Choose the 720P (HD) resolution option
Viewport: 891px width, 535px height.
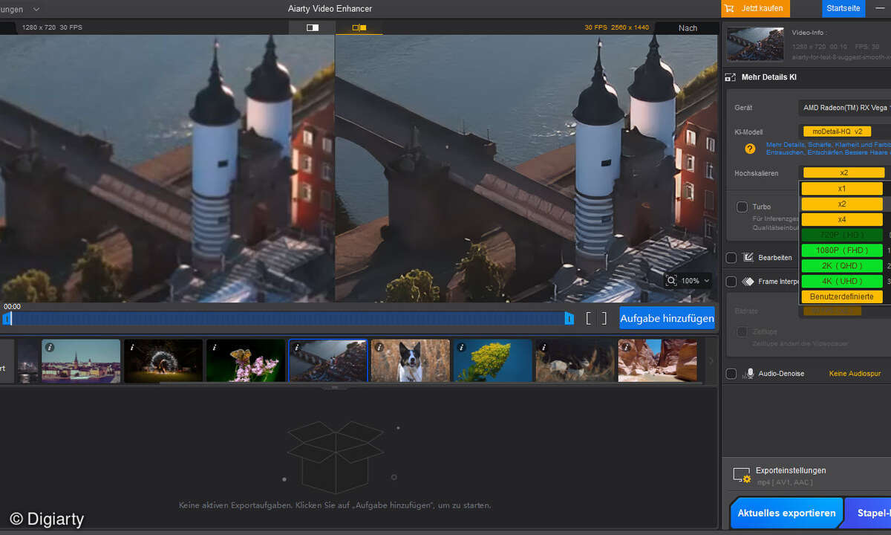point(842,235)
